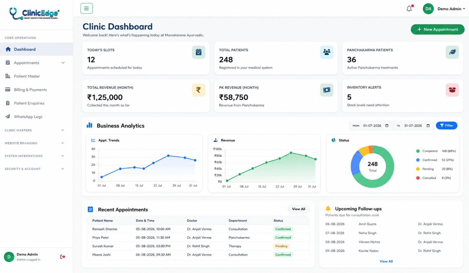Screen dimensions: 469x273
Task: Click the rupee icon on Total Revenue card
Action: point(198,90)
